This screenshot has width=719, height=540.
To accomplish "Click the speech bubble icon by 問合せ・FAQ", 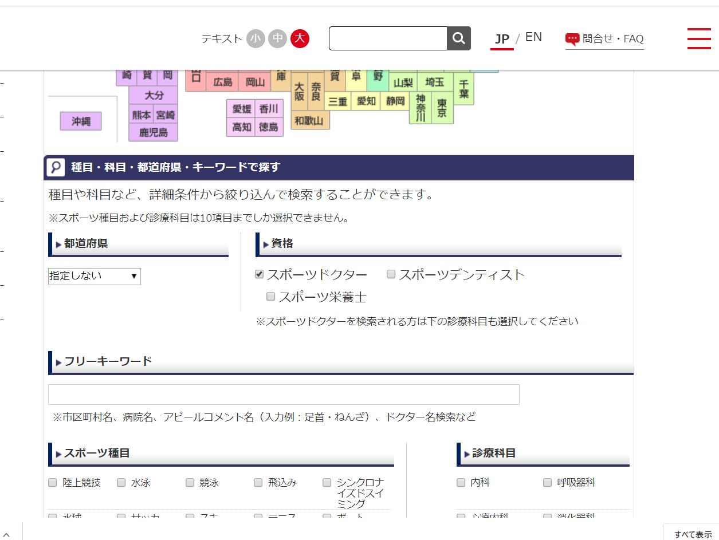I will (x=572, y=39).
